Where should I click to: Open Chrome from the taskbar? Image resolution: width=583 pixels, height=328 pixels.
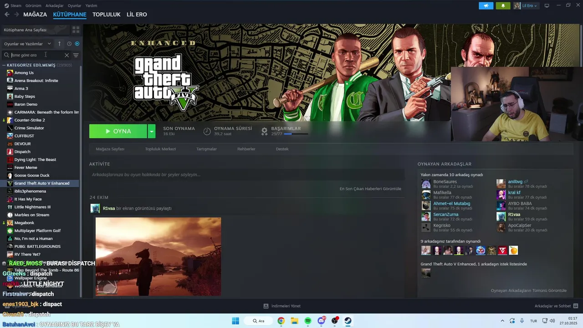[281, 321]
